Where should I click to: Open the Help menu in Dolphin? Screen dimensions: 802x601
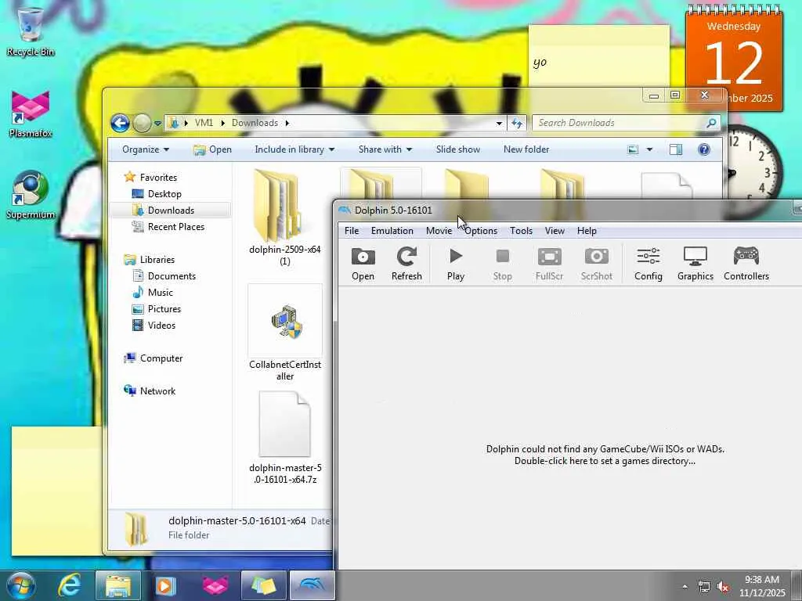tap(587, 231)
